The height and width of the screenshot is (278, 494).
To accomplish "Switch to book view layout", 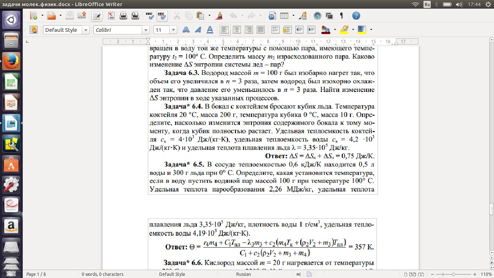I will (x=421, y=274).
